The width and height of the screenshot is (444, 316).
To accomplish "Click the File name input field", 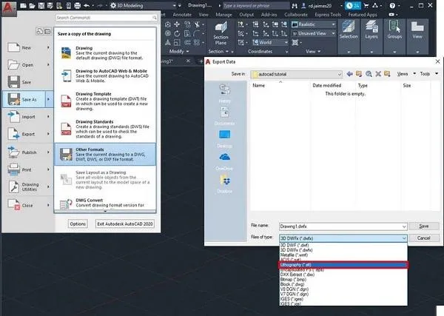I will [339, 225].
